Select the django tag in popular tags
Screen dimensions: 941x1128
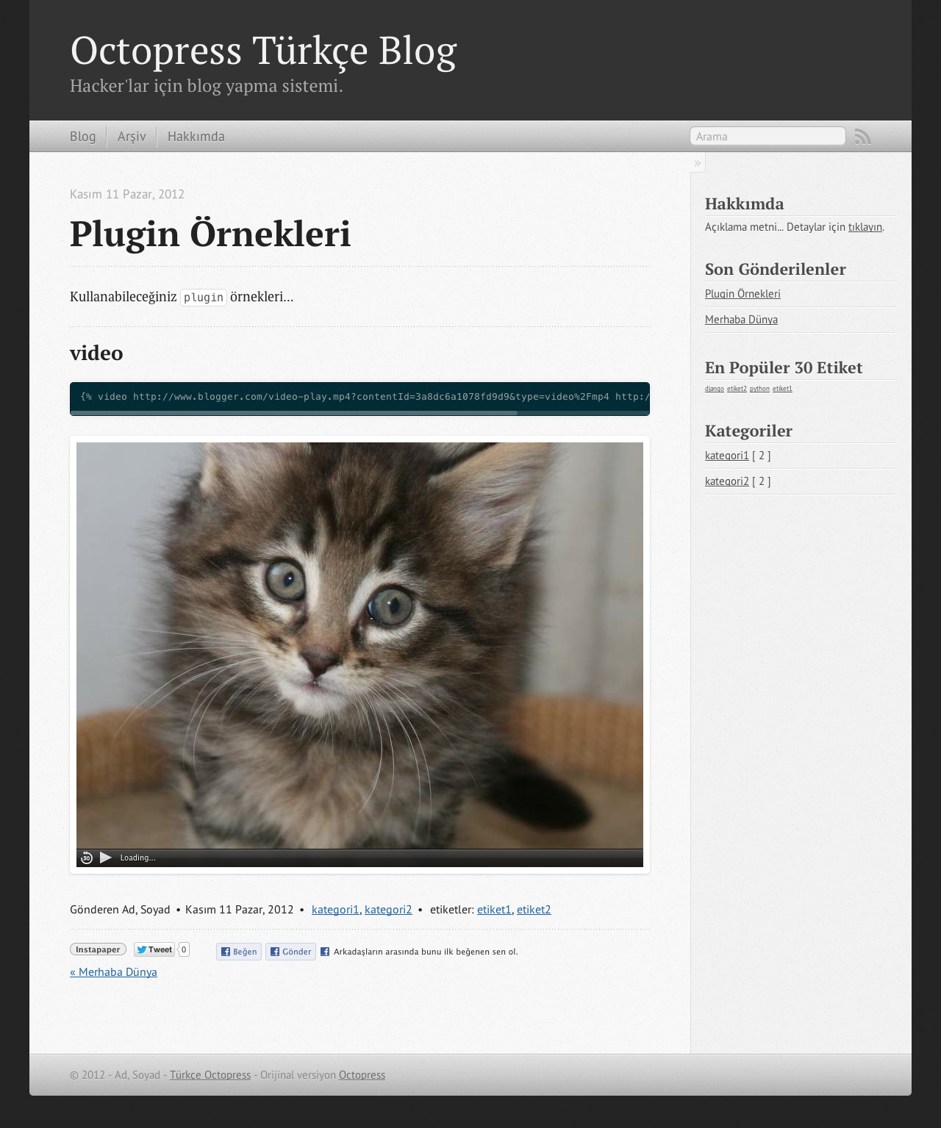pos(715,389)
